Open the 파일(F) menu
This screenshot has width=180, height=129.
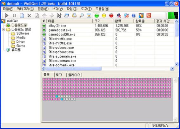(8, 9)
